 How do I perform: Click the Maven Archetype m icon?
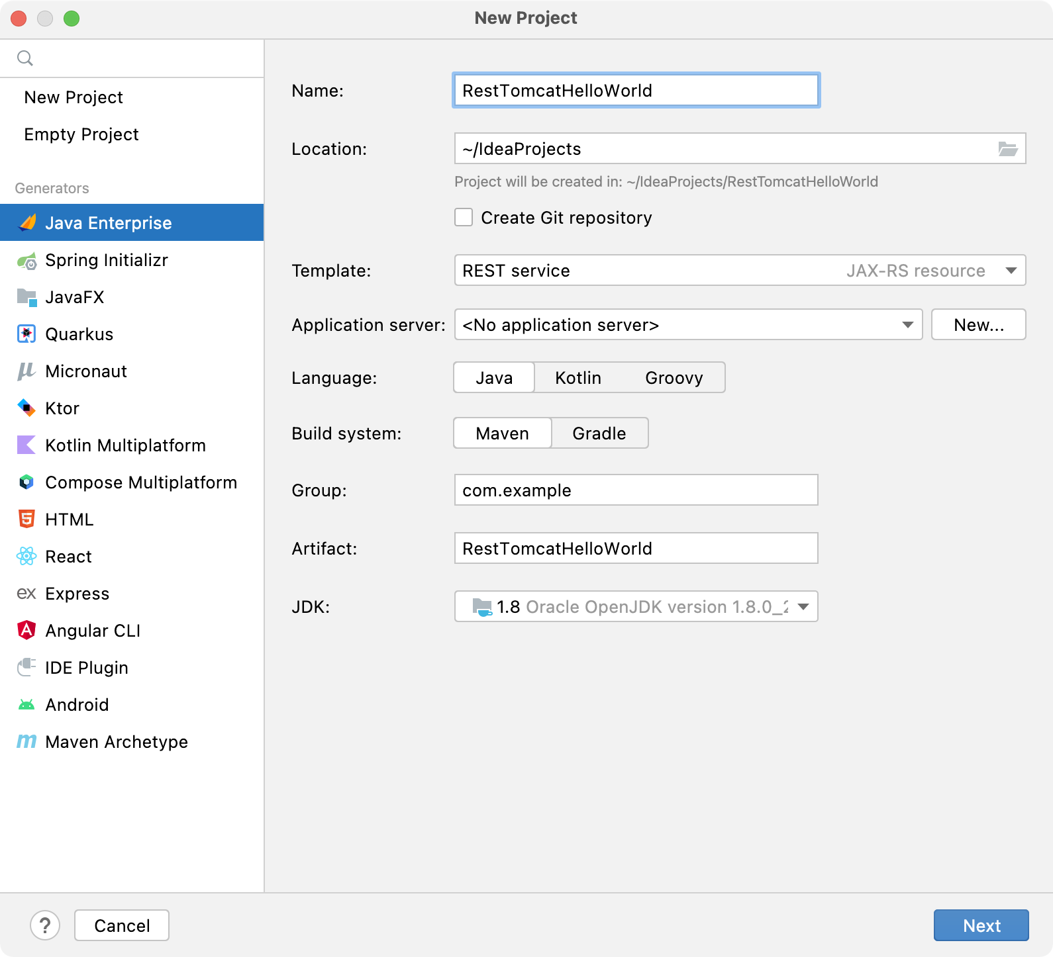(26, 742)
